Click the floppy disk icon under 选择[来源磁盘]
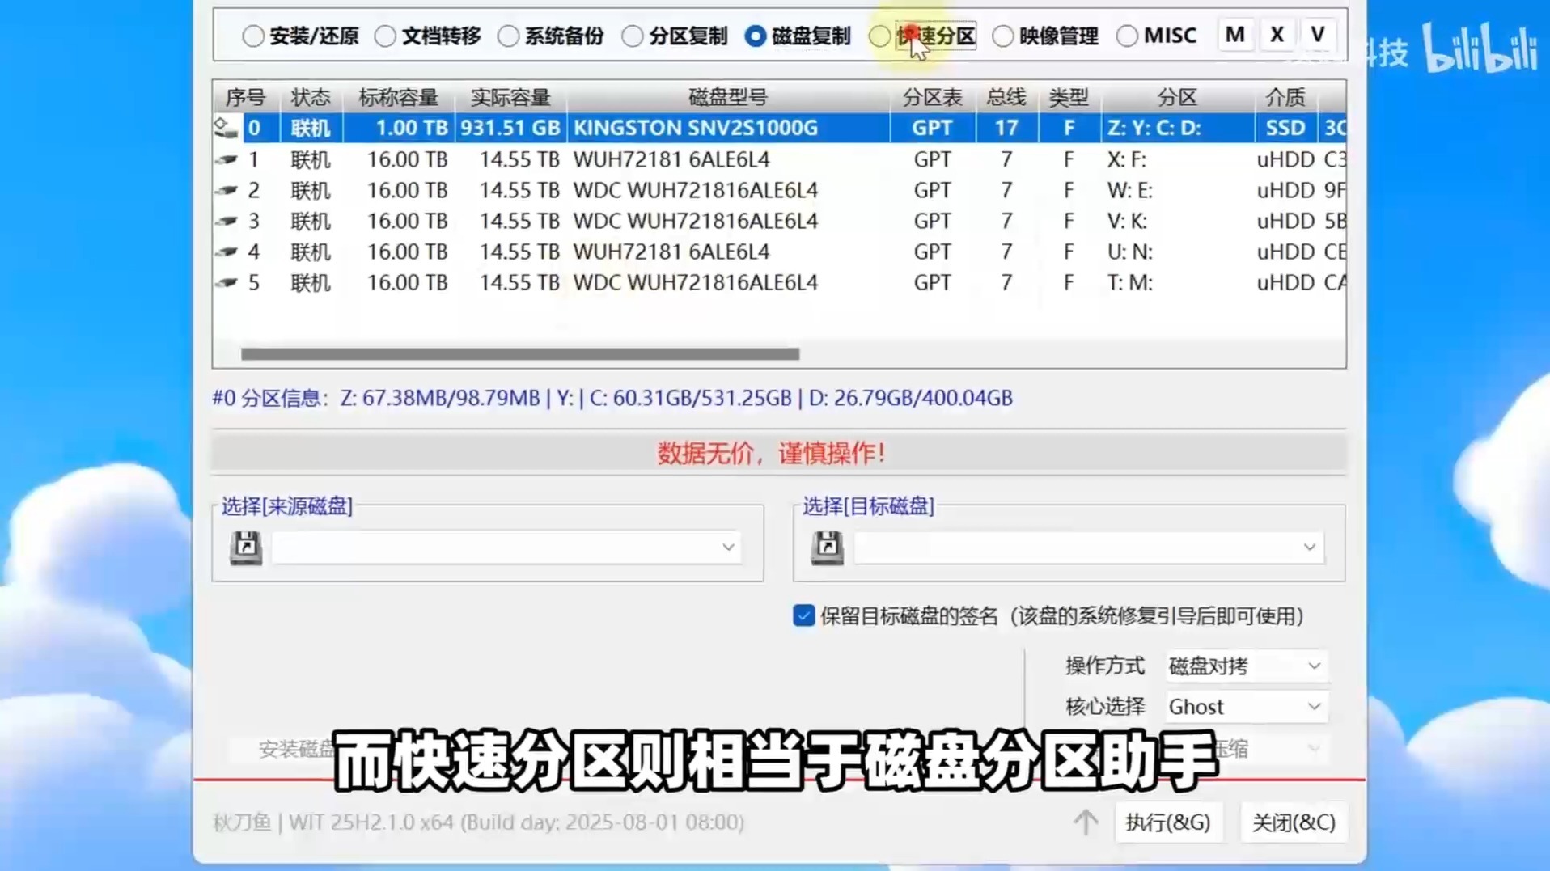 coord(246,547)
